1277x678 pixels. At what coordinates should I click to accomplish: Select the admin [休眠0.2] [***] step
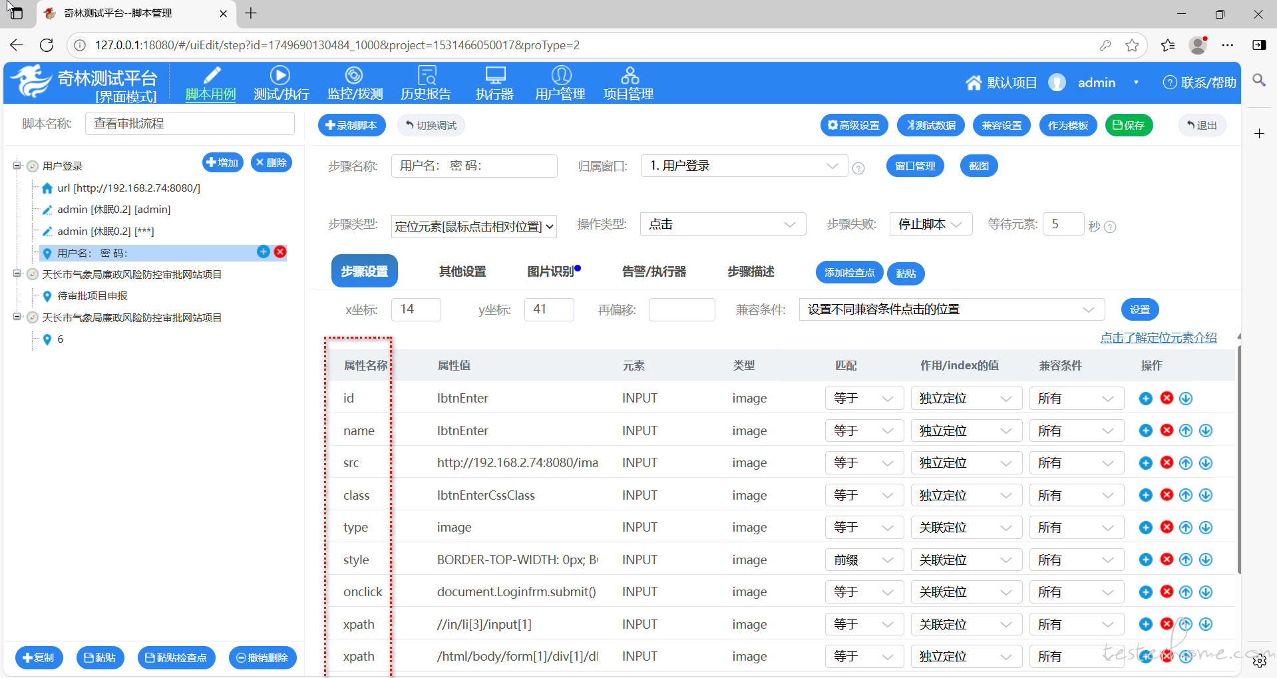click(x=106, y=232)
